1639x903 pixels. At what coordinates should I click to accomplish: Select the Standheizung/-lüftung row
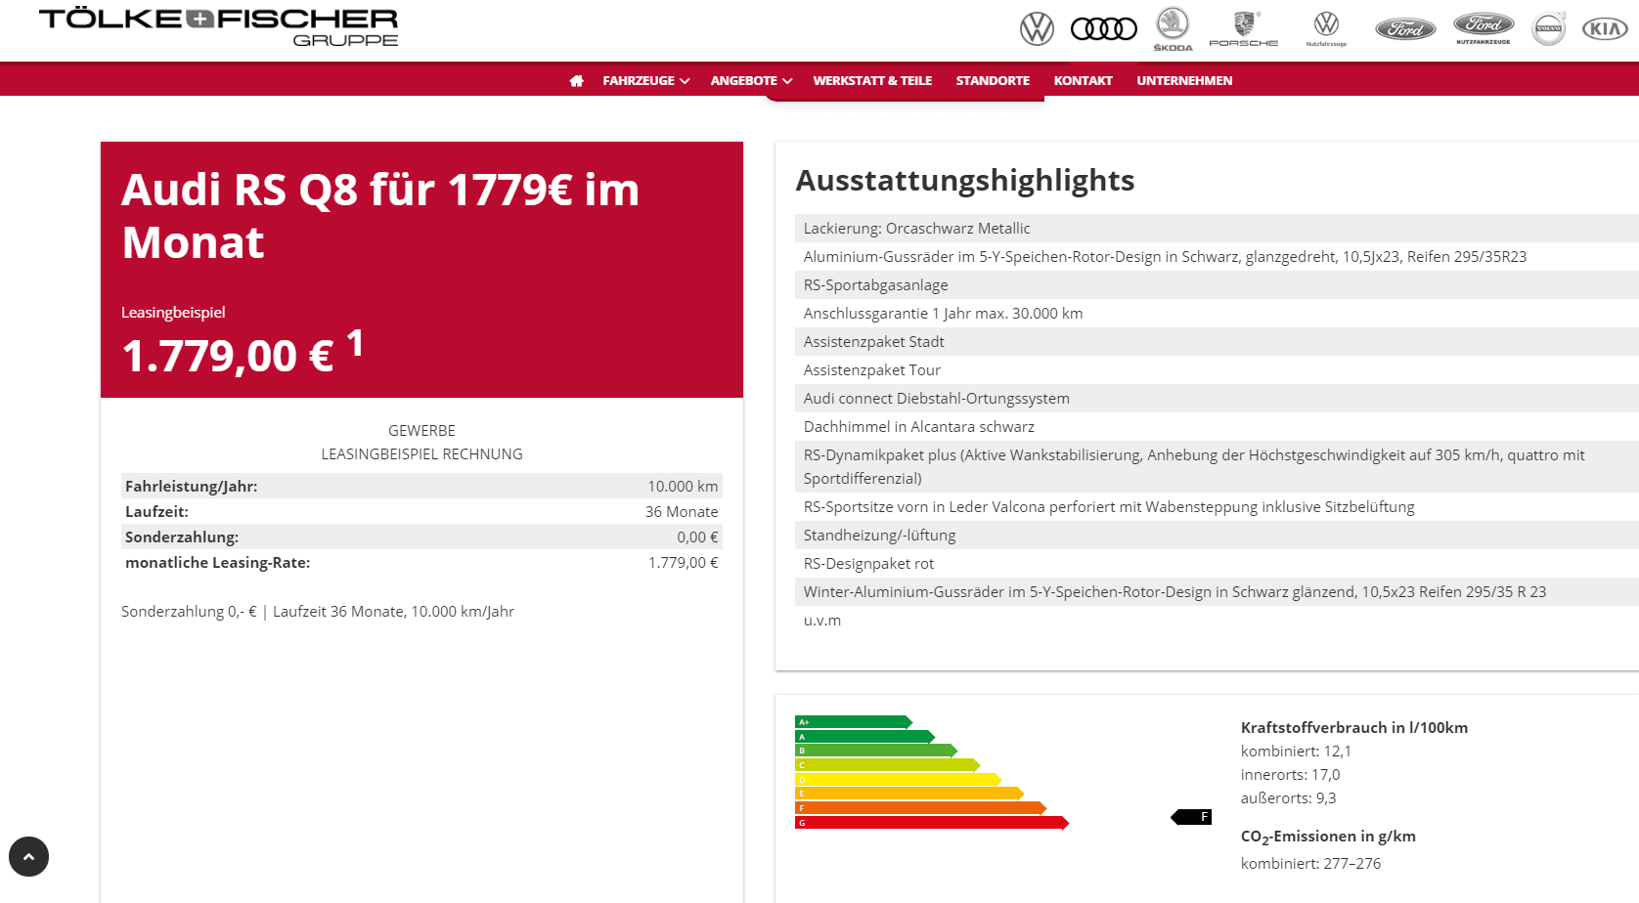pyautogui.click(x=1217, y=536)
